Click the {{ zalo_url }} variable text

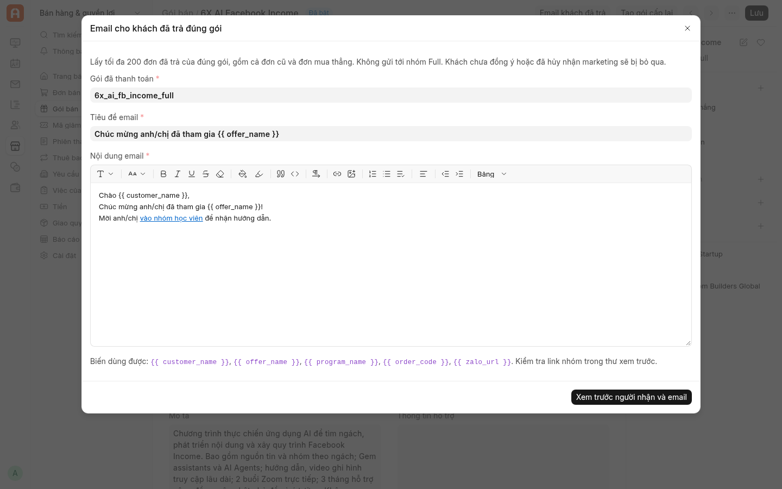(x=482, y=362)
